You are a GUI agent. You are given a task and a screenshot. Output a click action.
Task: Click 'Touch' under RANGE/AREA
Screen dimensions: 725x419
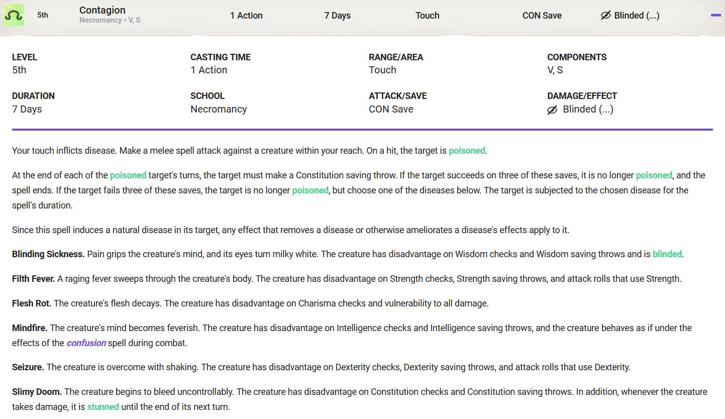pyautogui.click(x=382, y=70)
